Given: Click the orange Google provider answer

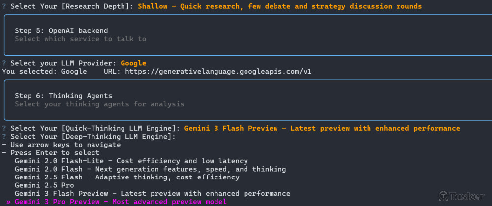Looking at the screenshot, I should point(133,63).
